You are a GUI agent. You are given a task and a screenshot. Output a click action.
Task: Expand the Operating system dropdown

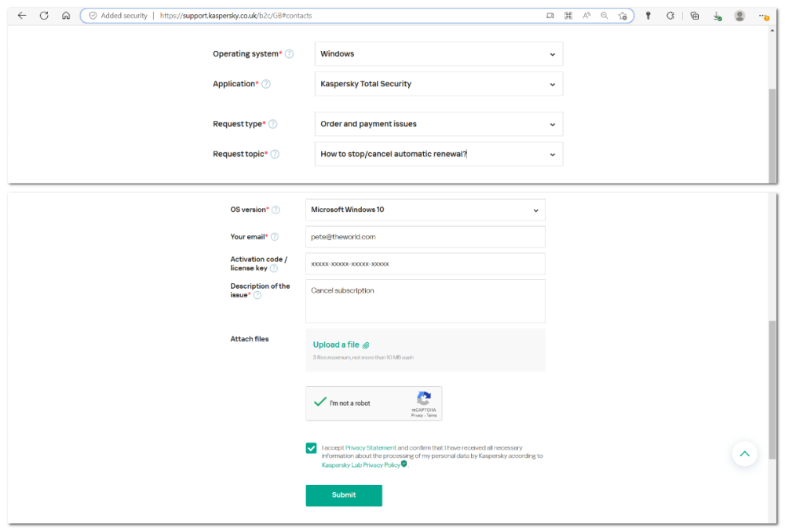pyautogui.click(x=439, y=54)
